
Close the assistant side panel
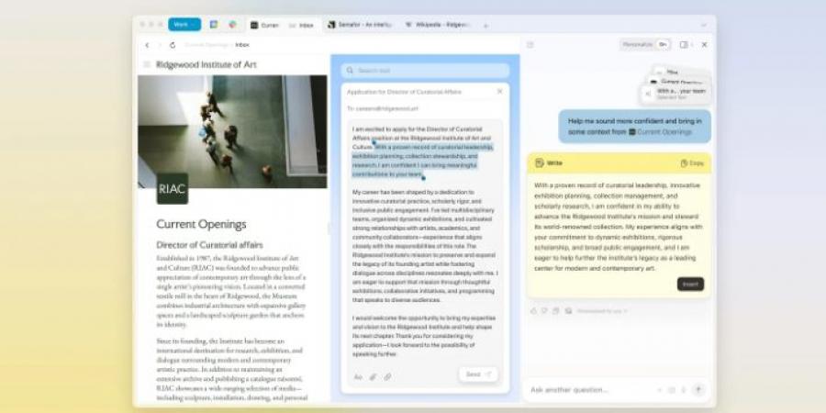[704, 45]
